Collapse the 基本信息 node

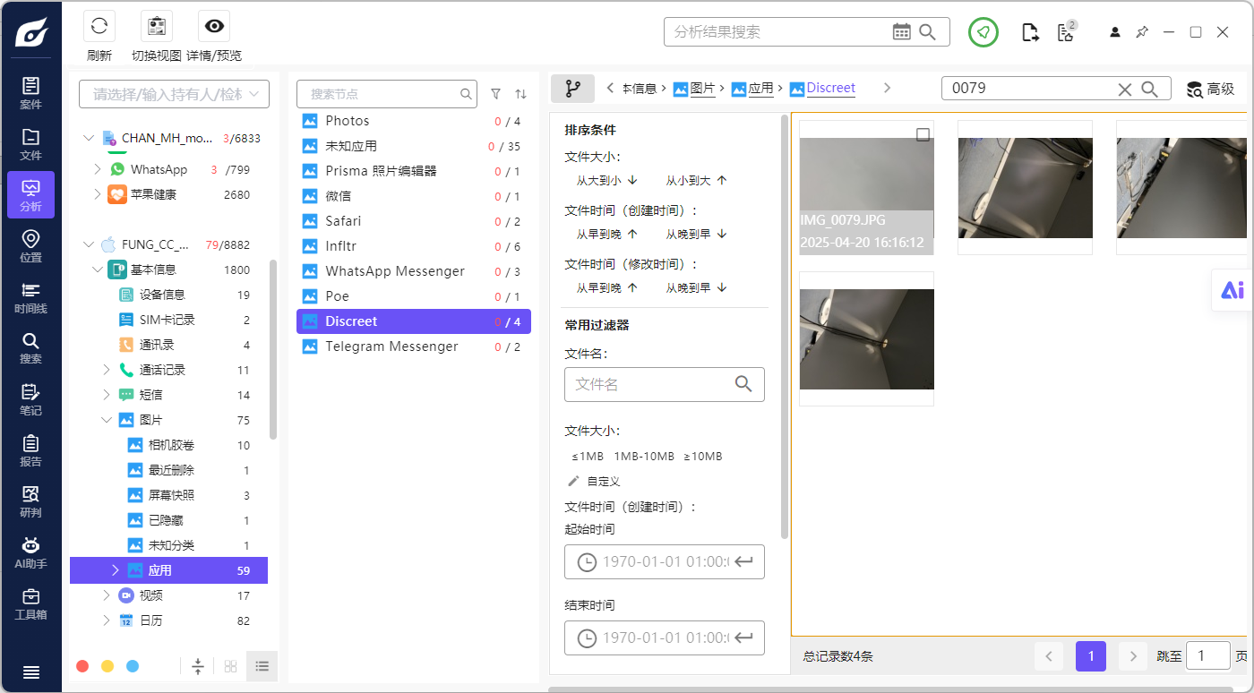tap(98, 269)
